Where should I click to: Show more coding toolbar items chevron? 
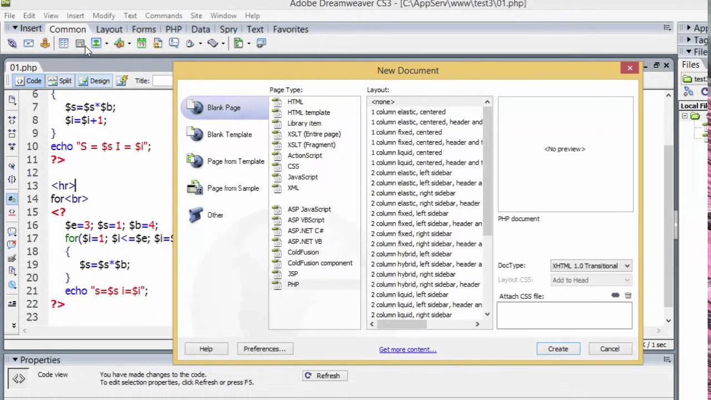[x=14, y=325]
